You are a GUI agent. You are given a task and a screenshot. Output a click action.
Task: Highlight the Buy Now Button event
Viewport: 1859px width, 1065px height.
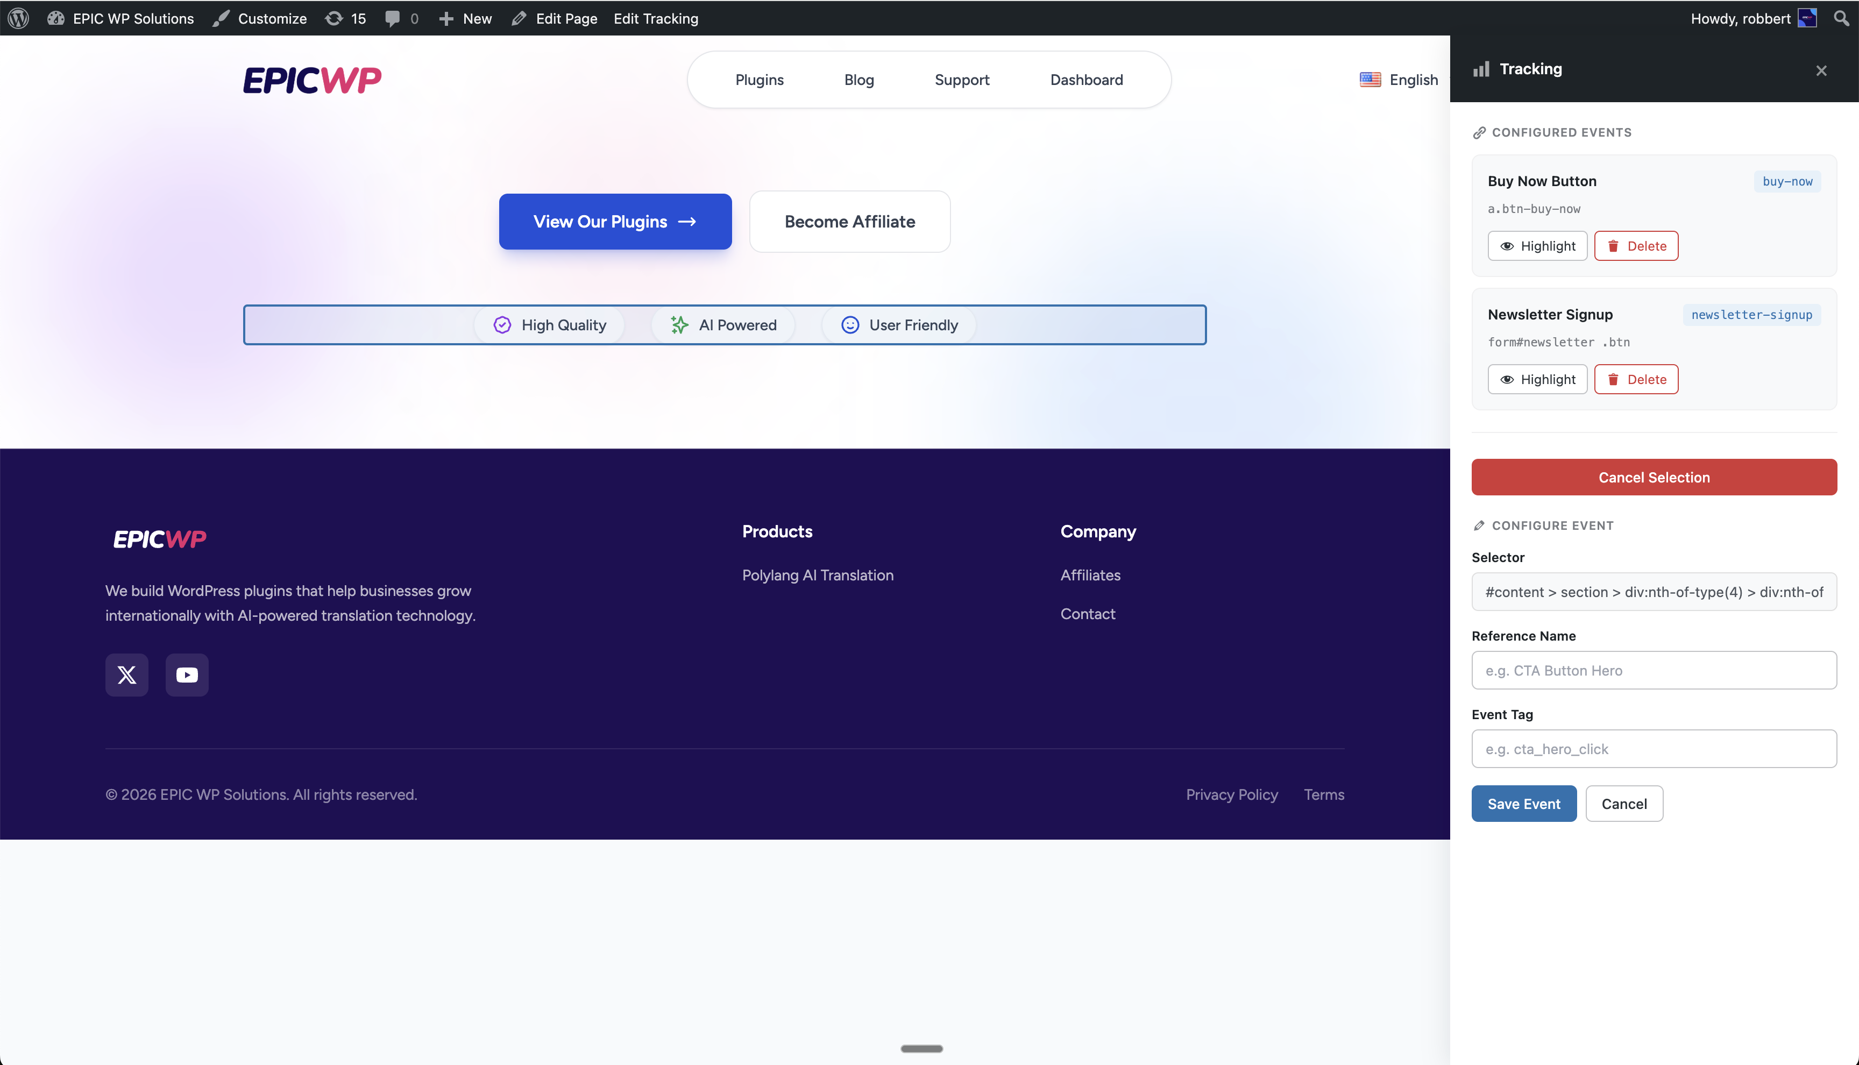tap(1537, 246)
